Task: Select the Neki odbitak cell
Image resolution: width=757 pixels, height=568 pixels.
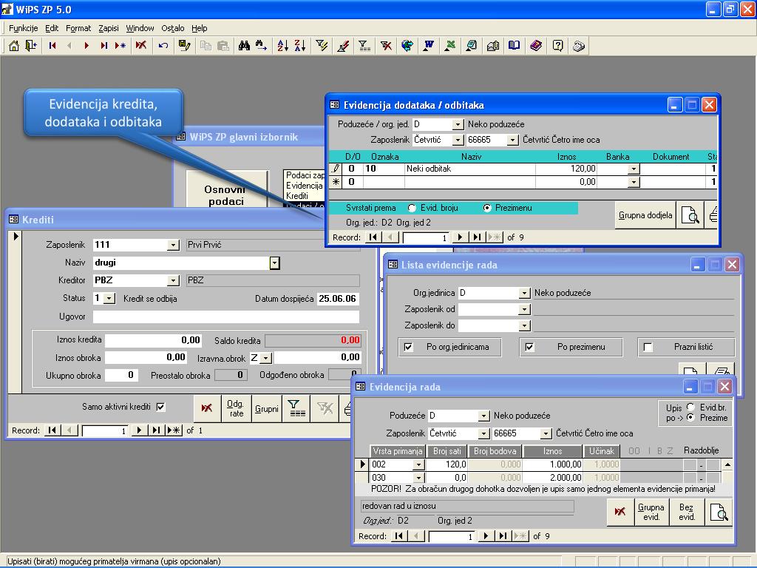Action: coord(469,169)
